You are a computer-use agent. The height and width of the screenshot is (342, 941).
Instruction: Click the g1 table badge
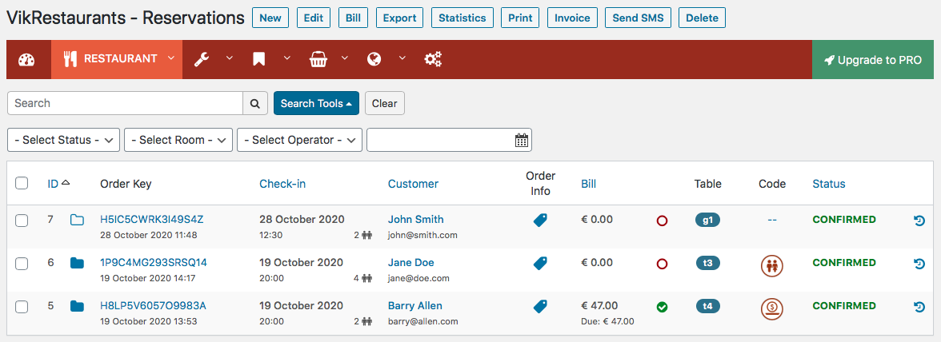707,220
